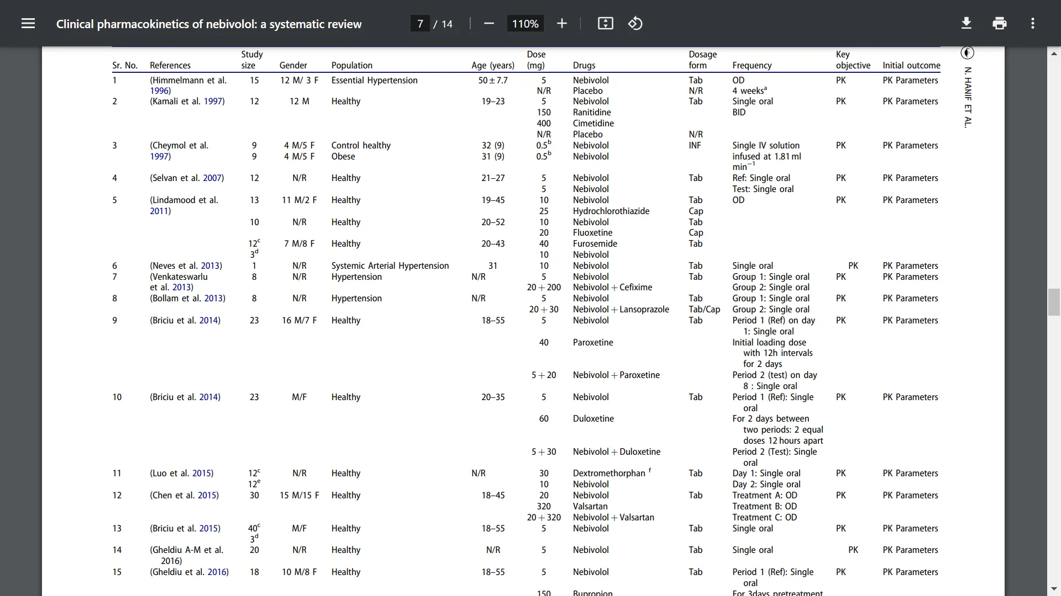Click the '50 ± 7.7' age value

coord(493,81)
